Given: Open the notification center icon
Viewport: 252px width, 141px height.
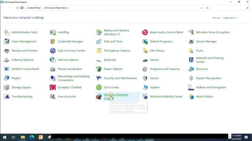Looking at the screenshot, I should [246, 137].
